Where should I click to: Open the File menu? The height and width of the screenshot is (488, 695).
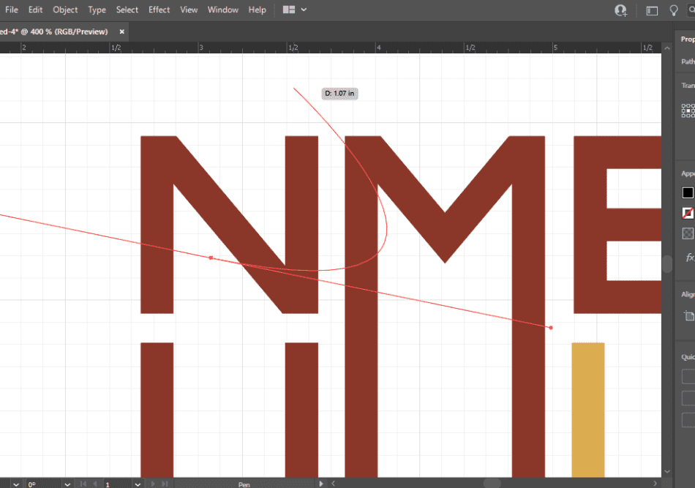[x=12, y=10]
